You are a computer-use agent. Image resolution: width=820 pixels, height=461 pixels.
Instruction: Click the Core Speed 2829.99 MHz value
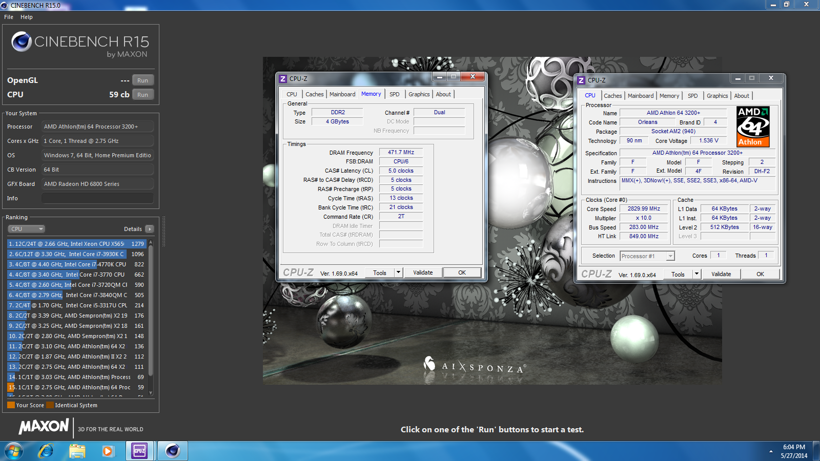pyautogui.click(x=644, y=208)
